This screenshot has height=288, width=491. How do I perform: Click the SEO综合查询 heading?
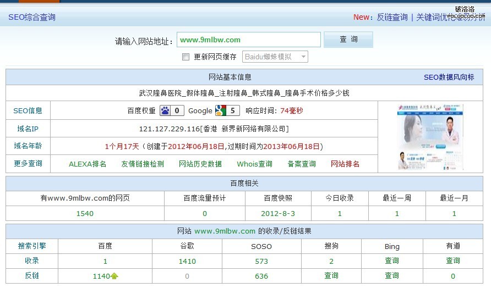(x=32, y=17)
